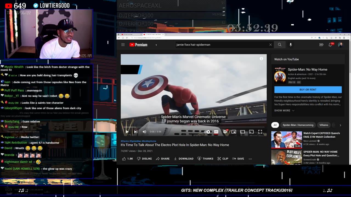Click the BUY OR RENT button
This screenshot has width=351, height=197.
click(308, 90)
